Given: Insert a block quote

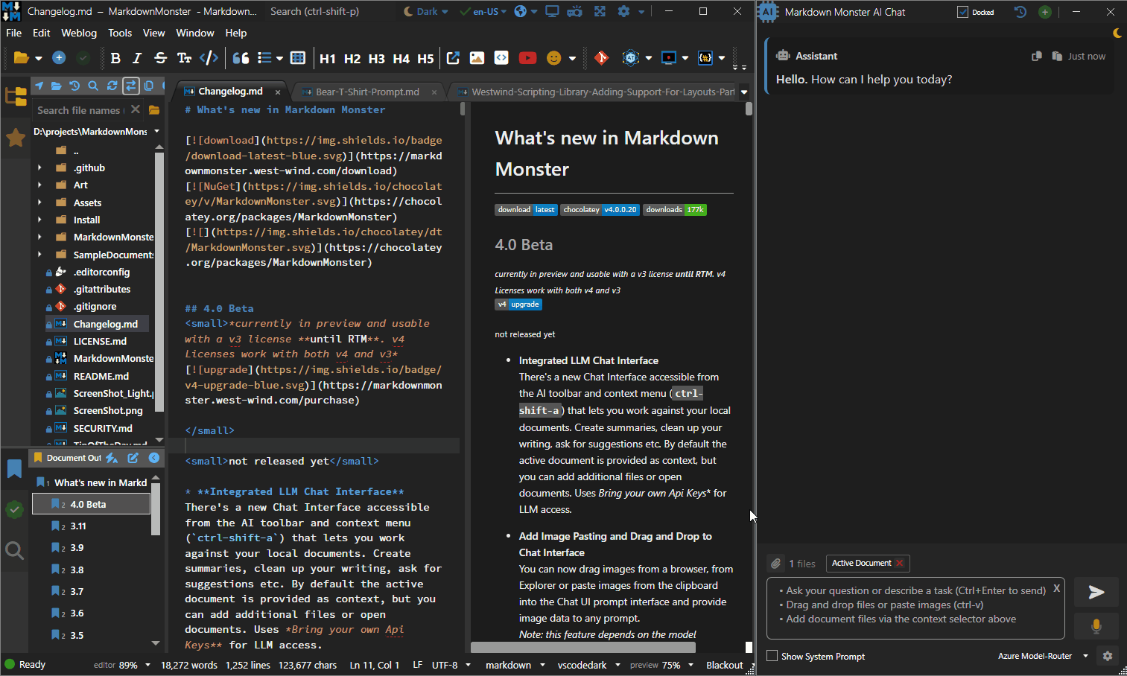Looking at the screenshot, I should point(241,58).
